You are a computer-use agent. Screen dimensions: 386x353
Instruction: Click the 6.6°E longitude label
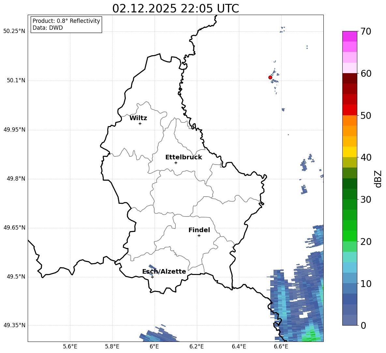(x=281, y=346)
